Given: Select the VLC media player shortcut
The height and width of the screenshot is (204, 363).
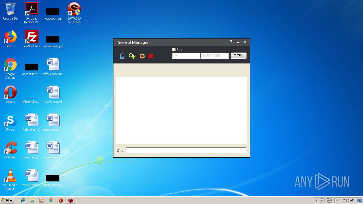Looking at the screenshot, I should point(10,180).
